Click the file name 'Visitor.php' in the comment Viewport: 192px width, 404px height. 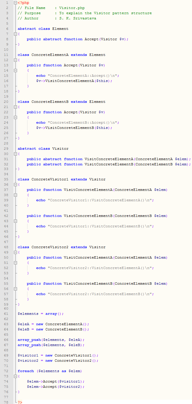(x=72, y=8)
